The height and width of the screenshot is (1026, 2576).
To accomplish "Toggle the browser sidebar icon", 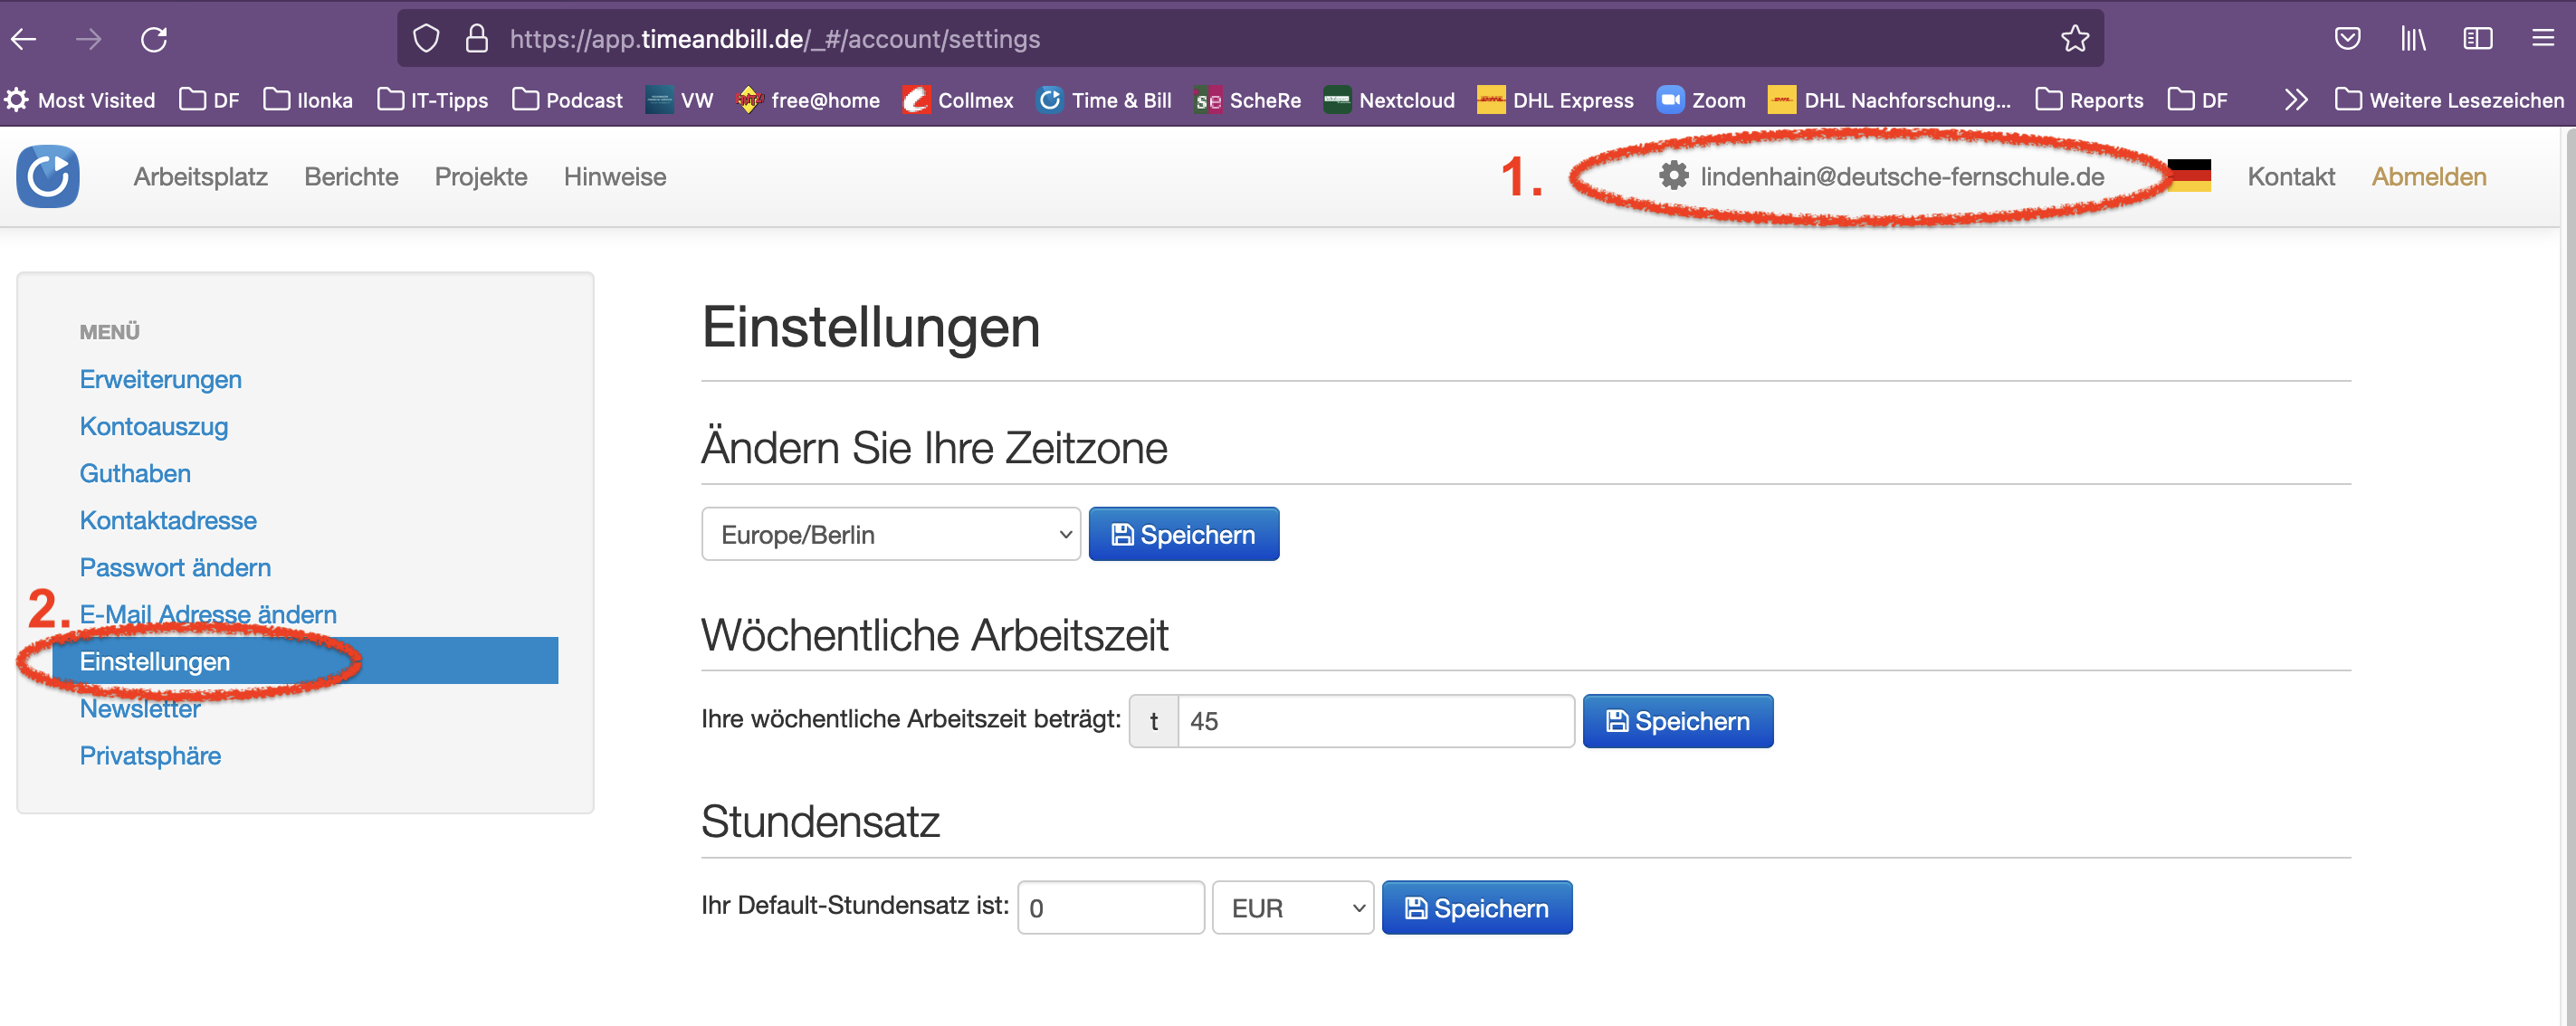I will click(x=2478, y=39).
